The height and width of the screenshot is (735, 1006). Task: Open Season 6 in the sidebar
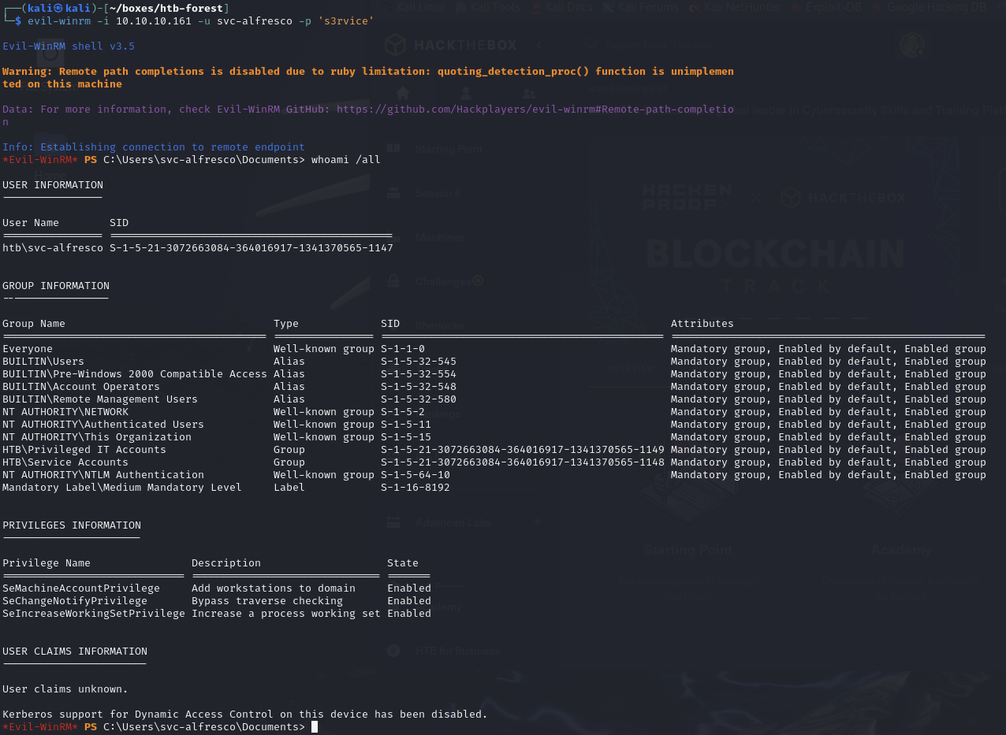click(x=438, y=193)
